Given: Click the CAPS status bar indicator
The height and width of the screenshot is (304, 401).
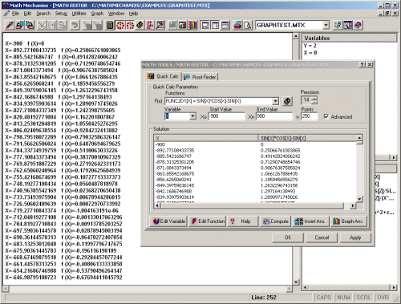Looking at the screenshot, I should 323,298.
